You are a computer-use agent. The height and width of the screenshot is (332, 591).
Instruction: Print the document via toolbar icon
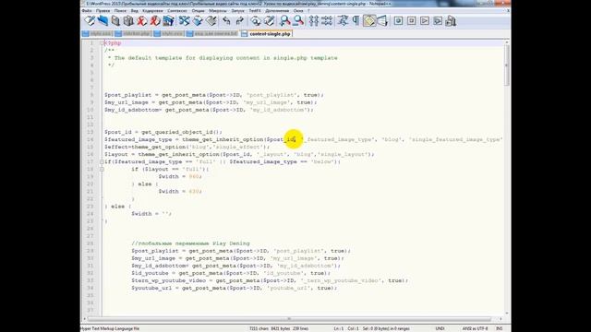[x=168, y=21]
